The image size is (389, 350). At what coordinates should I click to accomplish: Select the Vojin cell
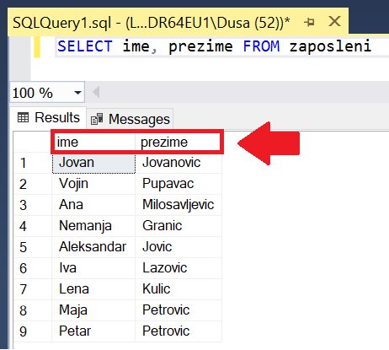coord(93,184)
